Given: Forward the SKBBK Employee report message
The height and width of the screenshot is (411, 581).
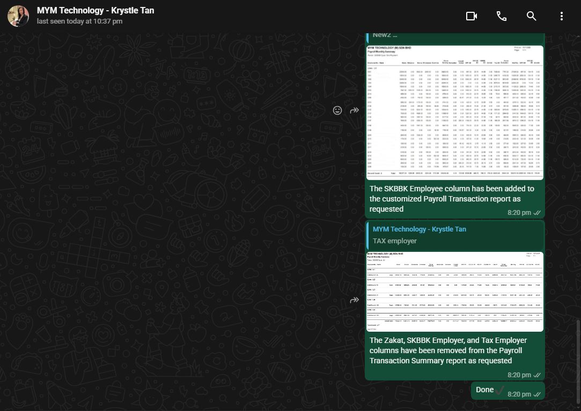Looking at the screenshot, I should point(354,110).
